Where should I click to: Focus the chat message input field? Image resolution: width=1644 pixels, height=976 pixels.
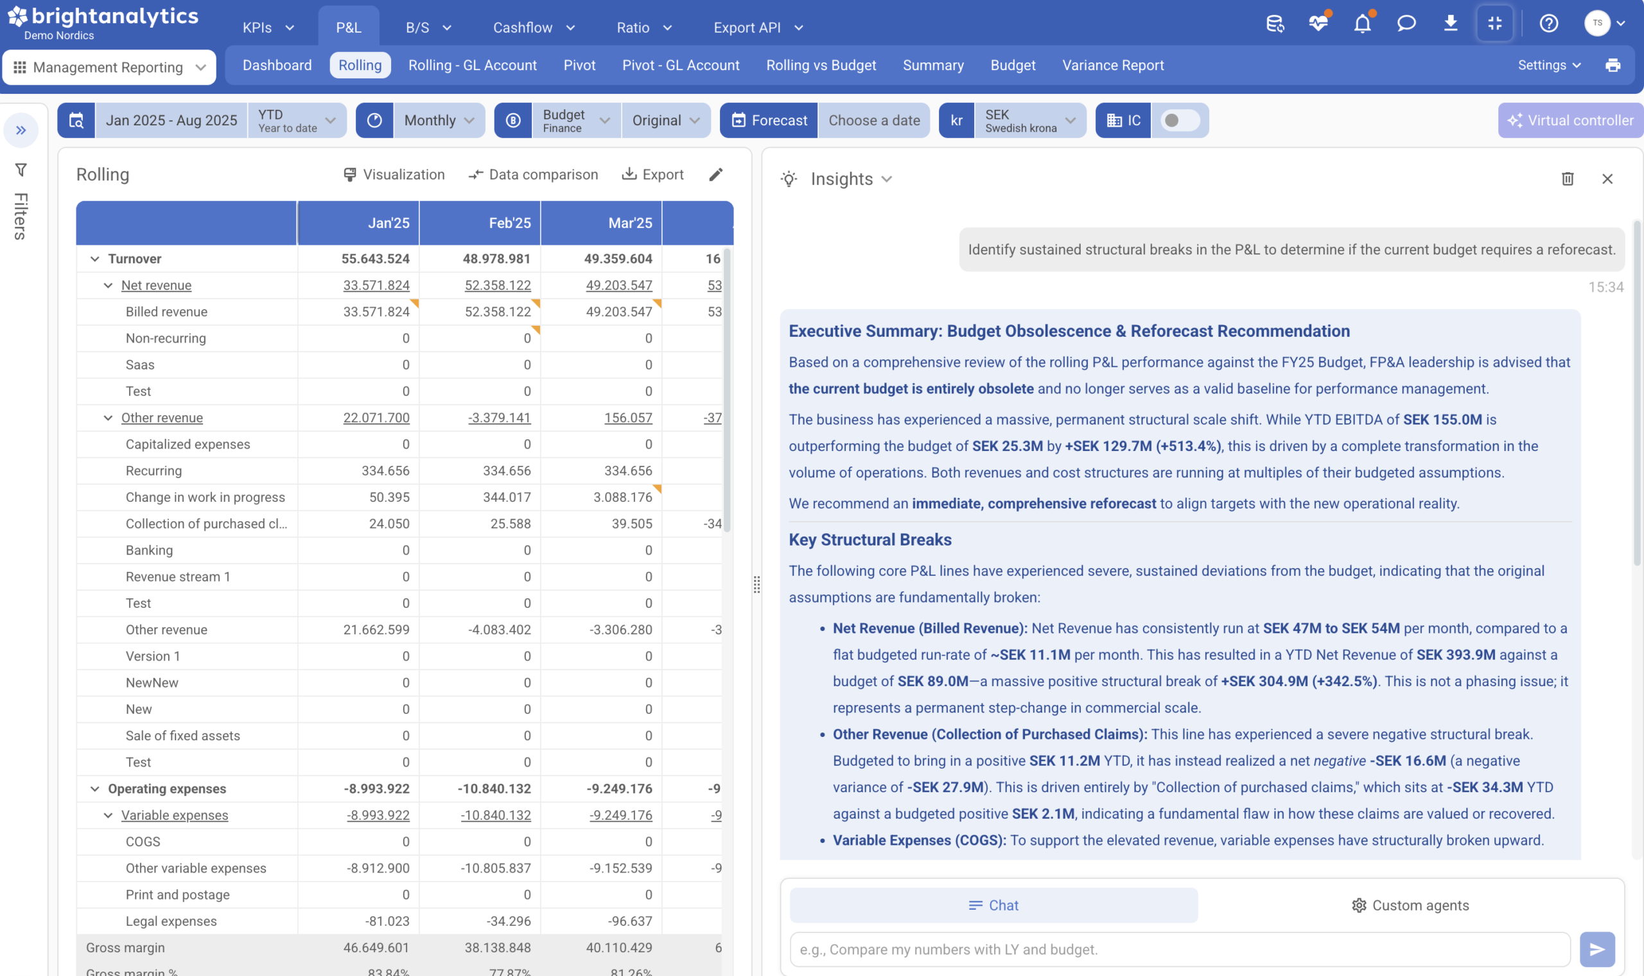pos(1179,948)
